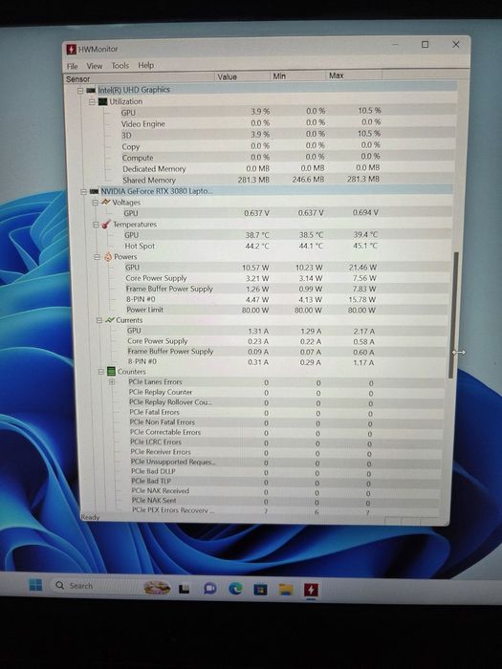The height and width of the screenshot is (669, 502).
Task: Click the Powers flame icon
Action: click(108, 256)
